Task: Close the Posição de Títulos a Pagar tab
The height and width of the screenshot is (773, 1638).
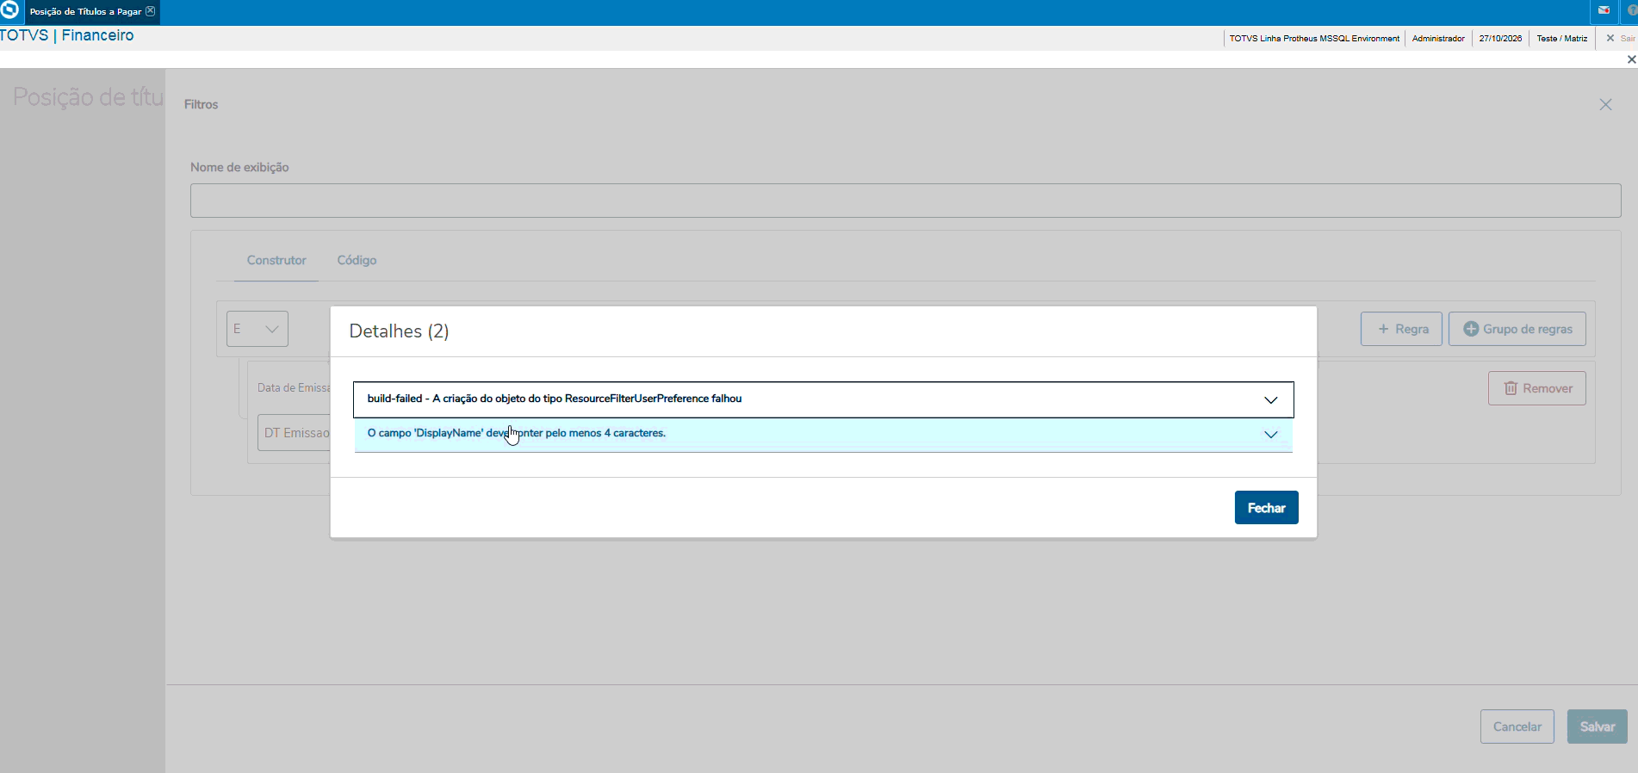Action: [x=151, y=11]
